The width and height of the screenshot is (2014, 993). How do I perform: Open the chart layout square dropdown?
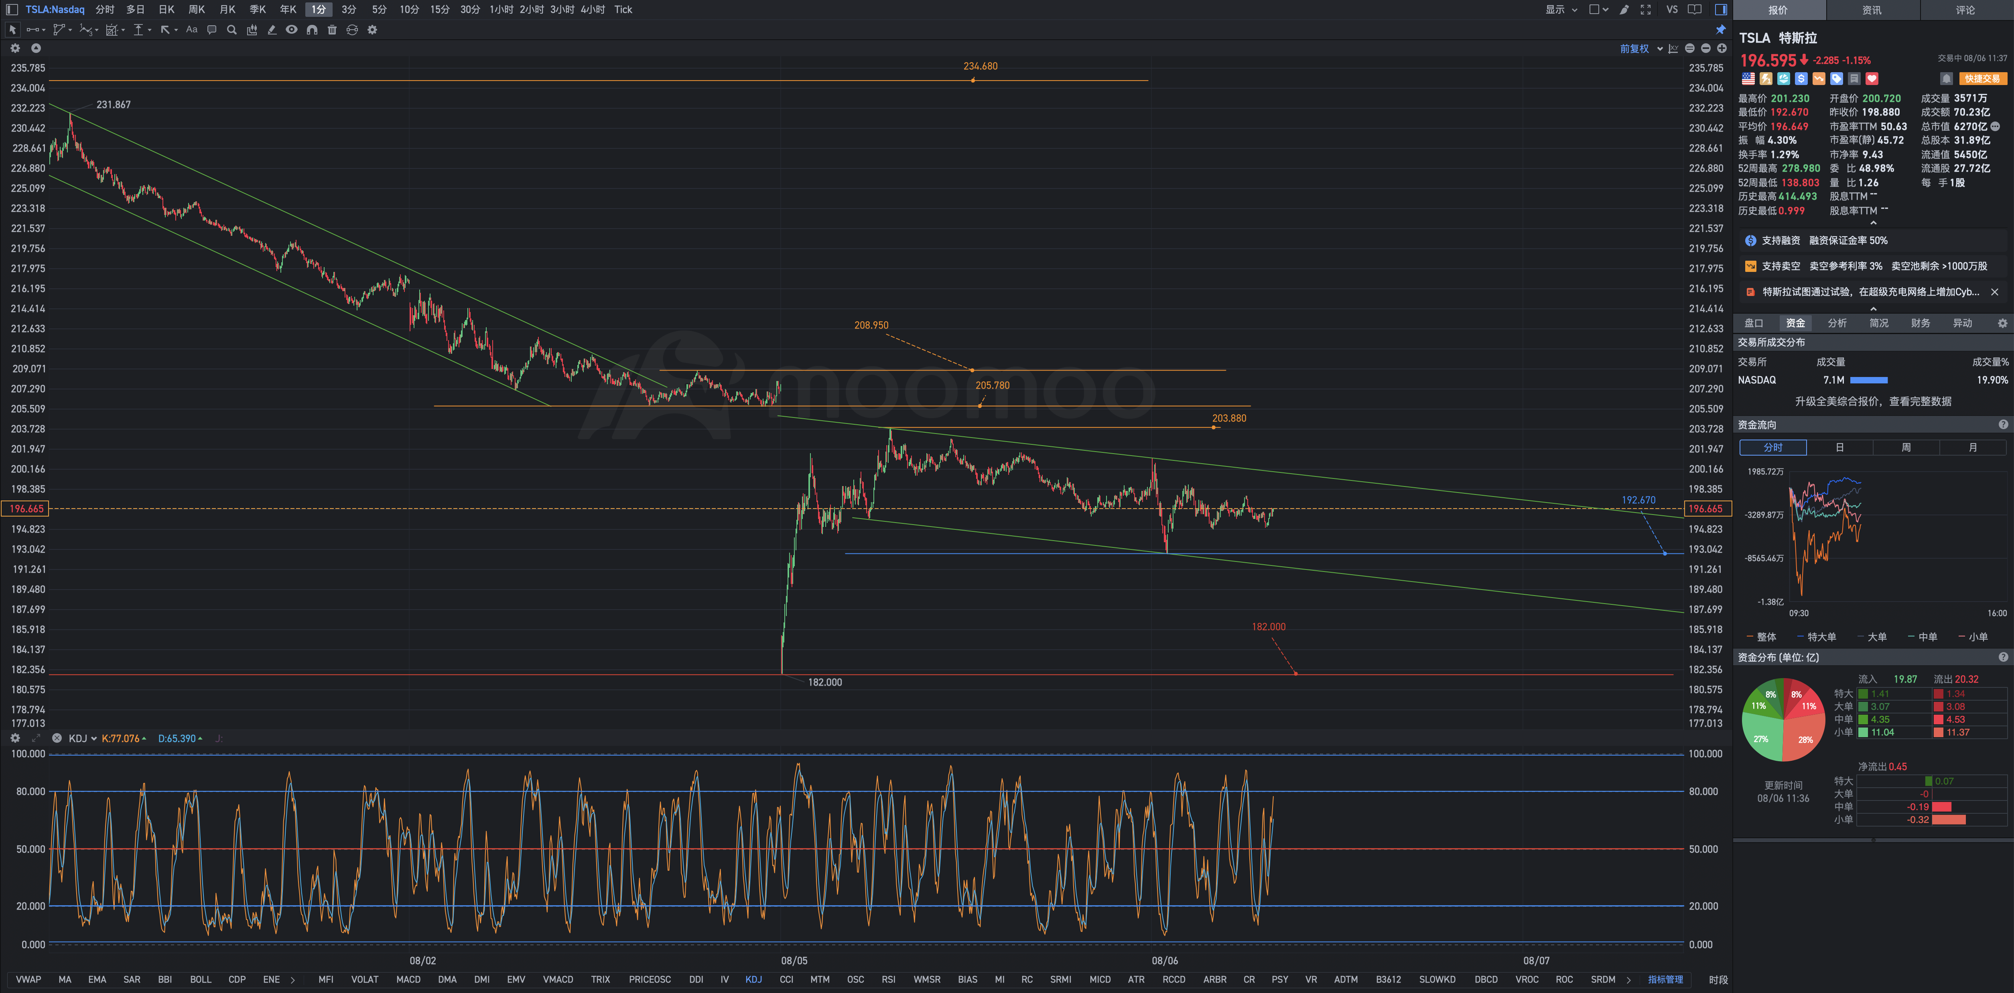[1599, 9]
